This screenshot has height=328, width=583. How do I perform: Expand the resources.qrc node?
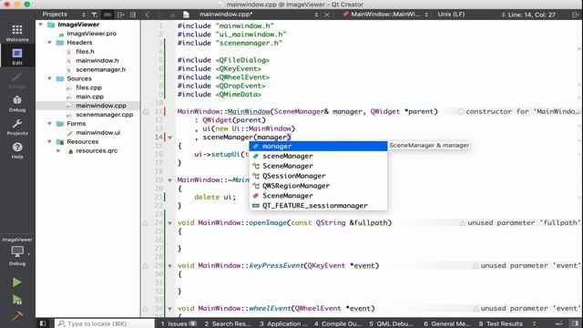point(58,150)
